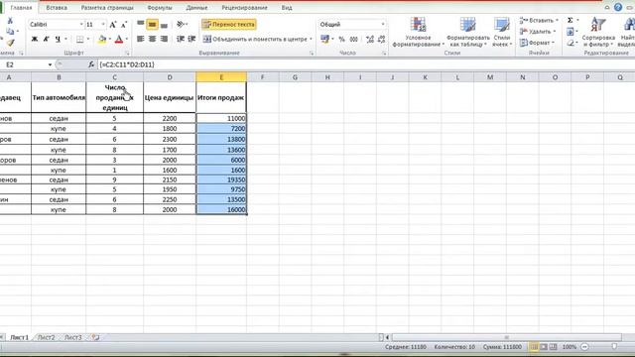The image size is (635, 357).
Task: Decrease font size with the small A icon
Action: [124, 25]
